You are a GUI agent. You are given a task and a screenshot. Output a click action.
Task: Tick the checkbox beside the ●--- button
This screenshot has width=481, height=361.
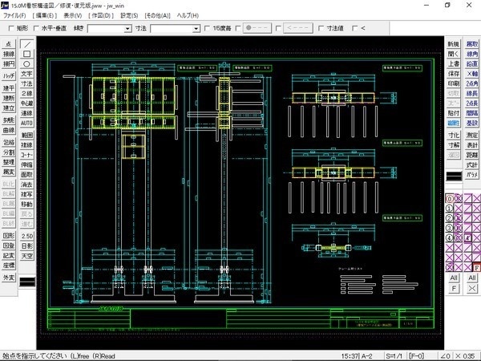pos(238,28)
